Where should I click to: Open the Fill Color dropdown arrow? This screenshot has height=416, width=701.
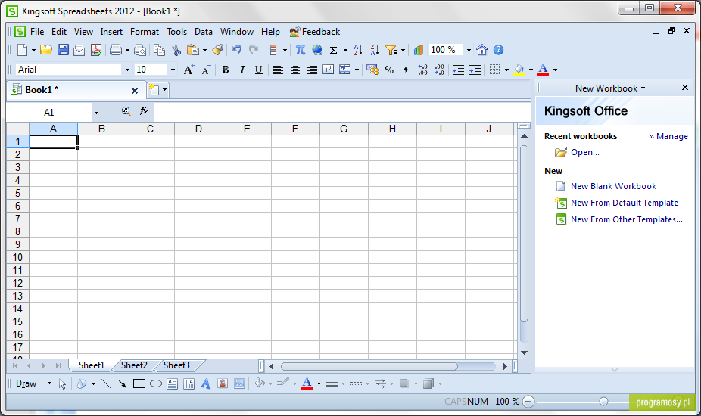pyautogui.click(x=531, y=70)
